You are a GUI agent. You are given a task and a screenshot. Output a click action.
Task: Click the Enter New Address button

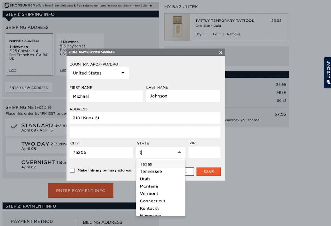coord(29,88)
